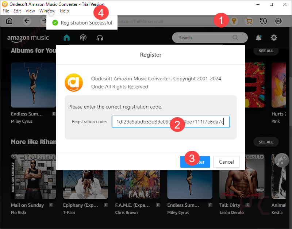Click the Talk Dirty title text
The image size is (292, 229).
coord(230,205)
